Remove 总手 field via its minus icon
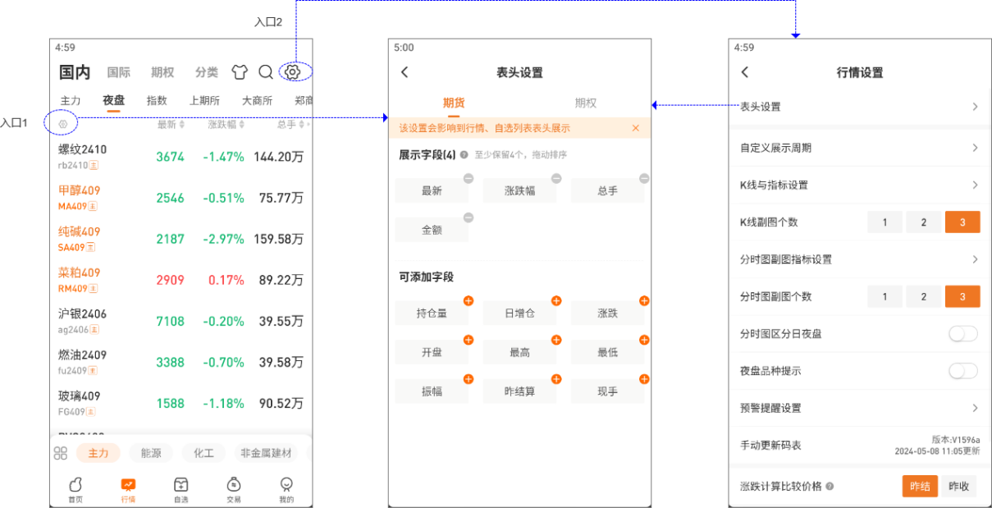 click(644, 178)
